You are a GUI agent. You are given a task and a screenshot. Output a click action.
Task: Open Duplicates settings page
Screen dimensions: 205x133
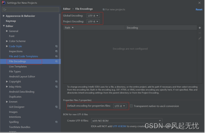(x=15, y=97)
